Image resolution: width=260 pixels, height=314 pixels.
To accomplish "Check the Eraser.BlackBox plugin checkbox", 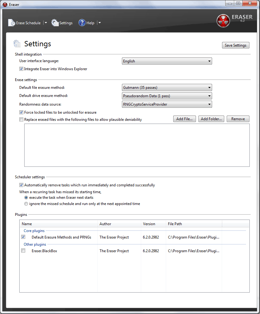I will point(23,251).
